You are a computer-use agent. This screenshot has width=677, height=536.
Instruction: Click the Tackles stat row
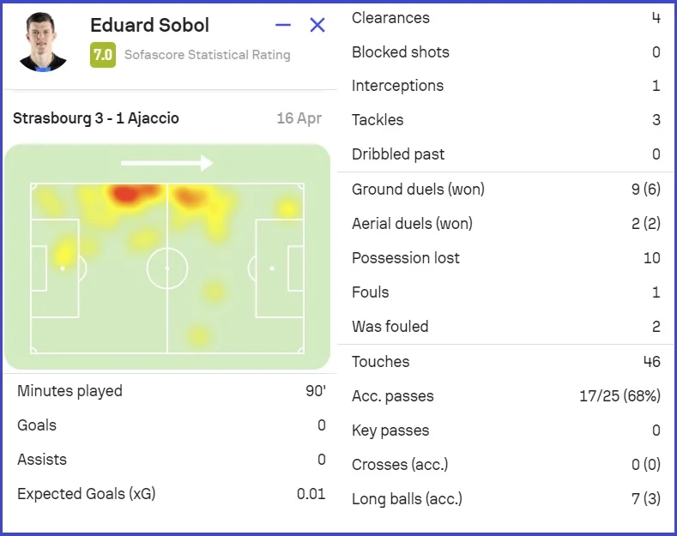(506, 120)
